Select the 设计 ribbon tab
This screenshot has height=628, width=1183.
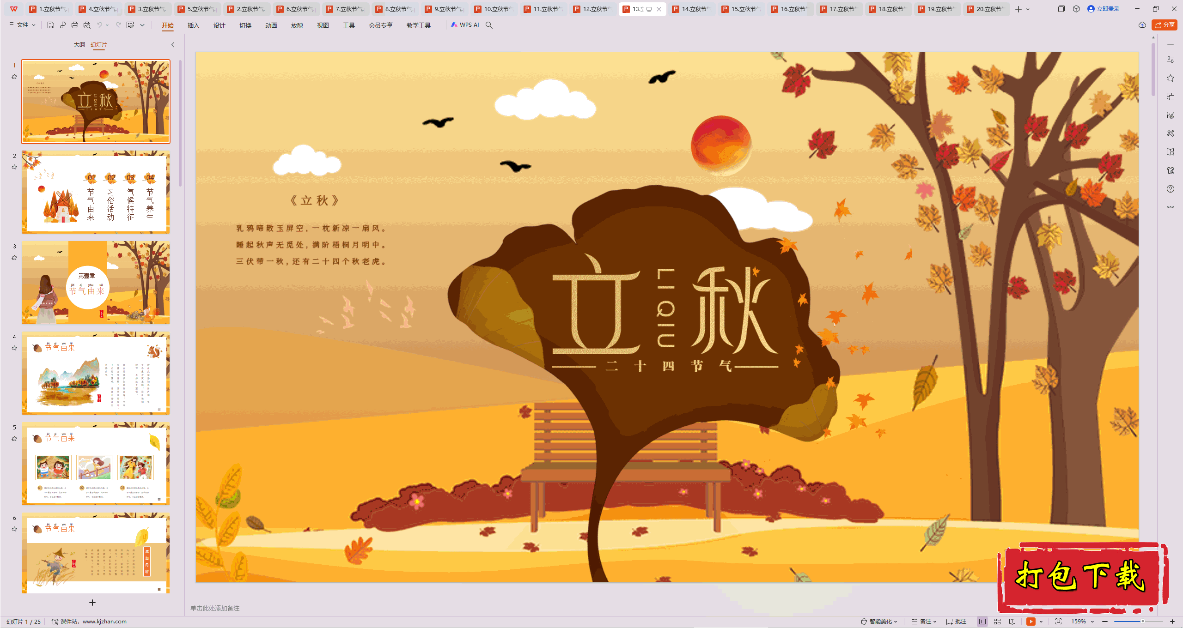click(x=220, y=25)
